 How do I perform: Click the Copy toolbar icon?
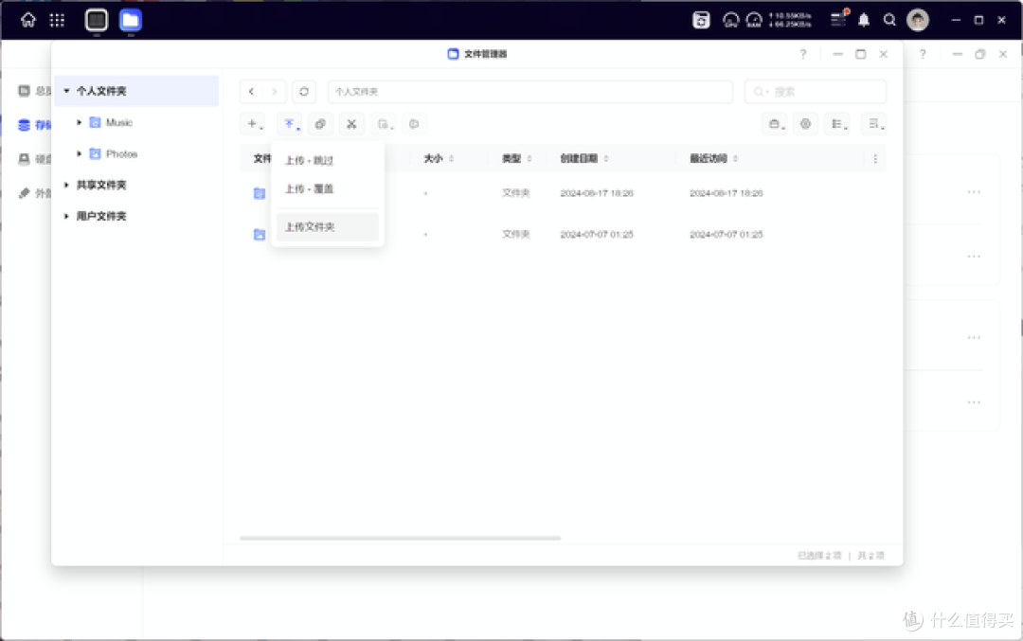coord(320,124)
